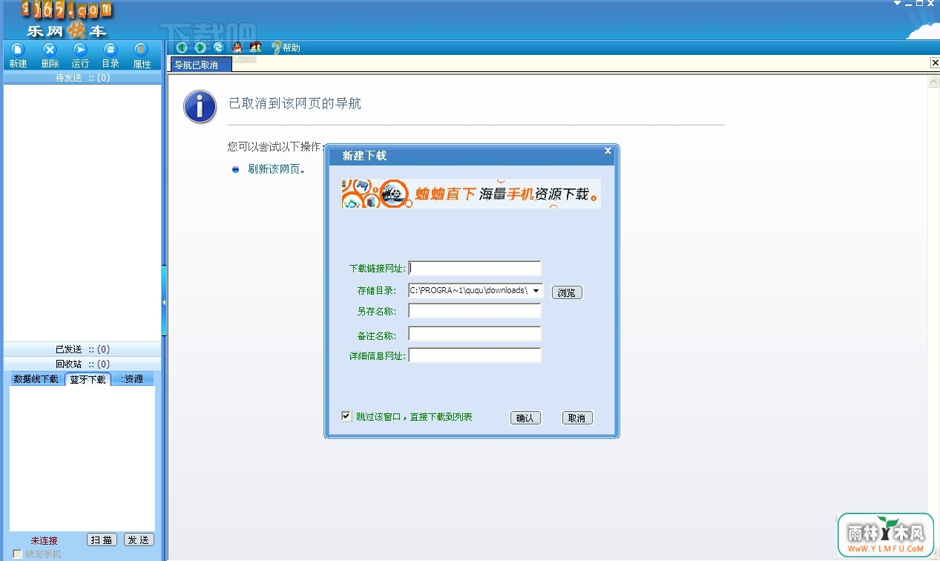
Task: Focus the 备注名称 input field
Action: tap(475, 334)
